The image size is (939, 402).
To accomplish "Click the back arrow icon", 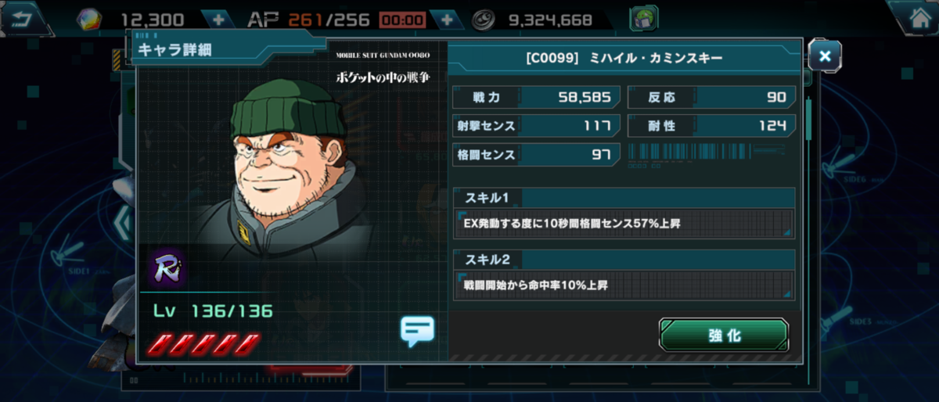I will 23,17.
